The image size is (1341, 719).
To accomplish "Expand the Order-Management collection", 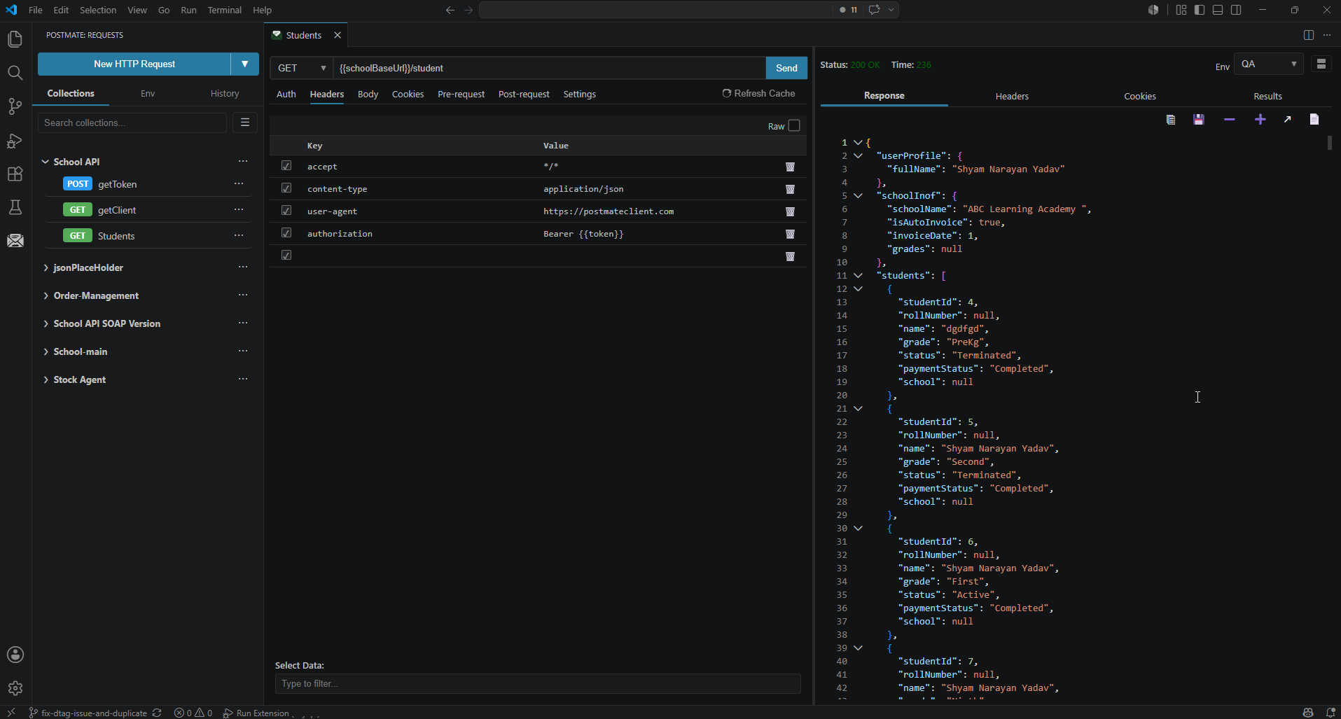I will (x=46, y=296).
